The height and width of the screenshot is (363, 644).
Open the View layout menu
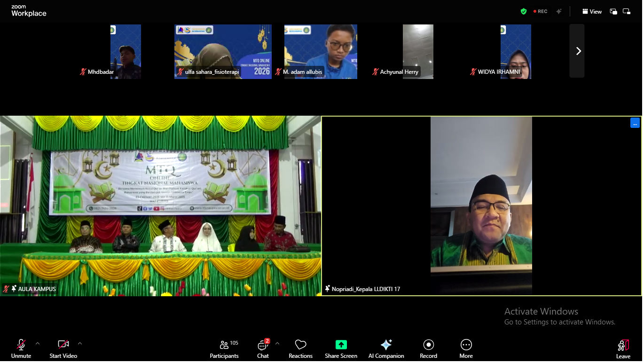click(592, 11)
